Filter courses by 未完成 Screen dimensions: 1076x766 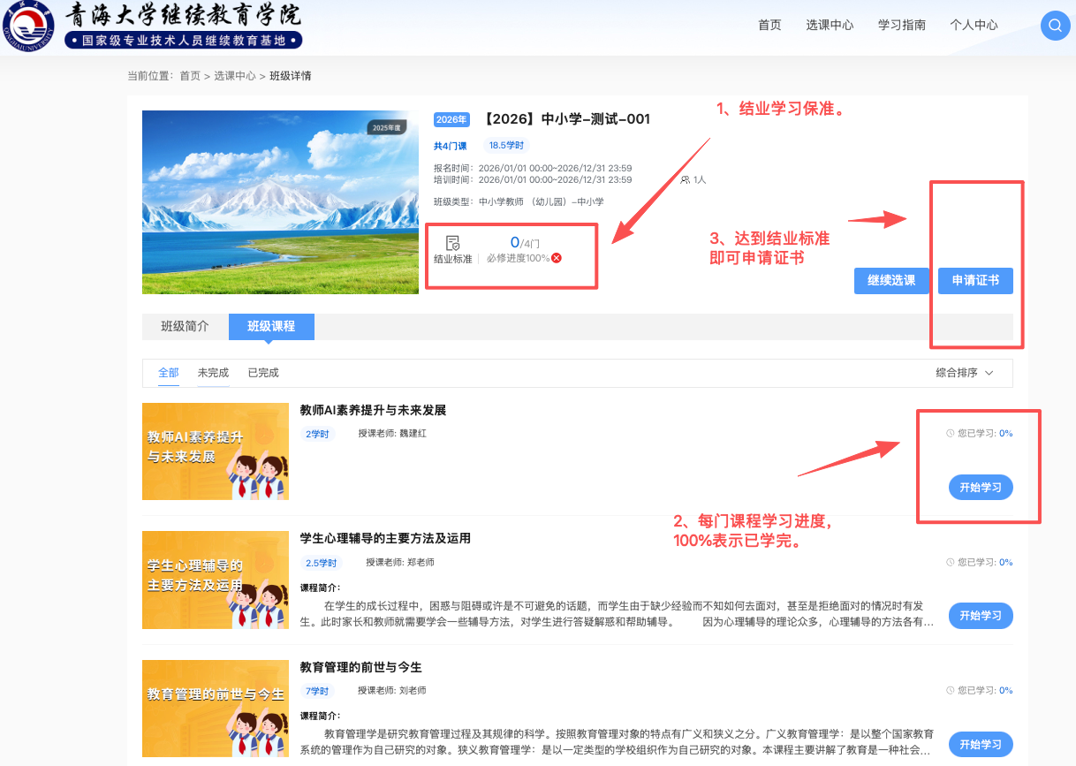click(213, 373)
